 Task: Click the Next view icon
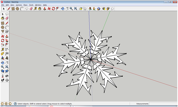click(7, 71)
